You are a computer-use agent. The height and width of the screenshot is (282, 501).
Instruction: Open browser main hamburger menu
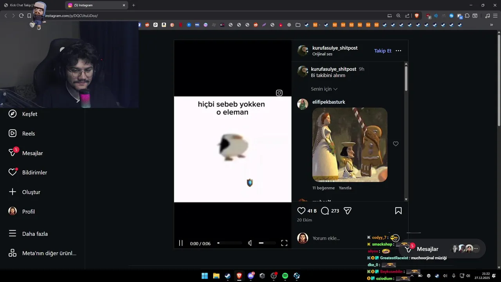click(496, 16)
